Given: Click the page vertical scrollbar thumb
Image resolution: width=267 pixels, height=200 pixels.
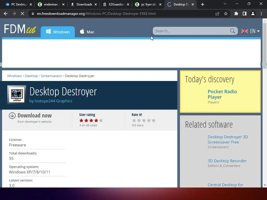Looking at the screenshot, I should [265, 46].
